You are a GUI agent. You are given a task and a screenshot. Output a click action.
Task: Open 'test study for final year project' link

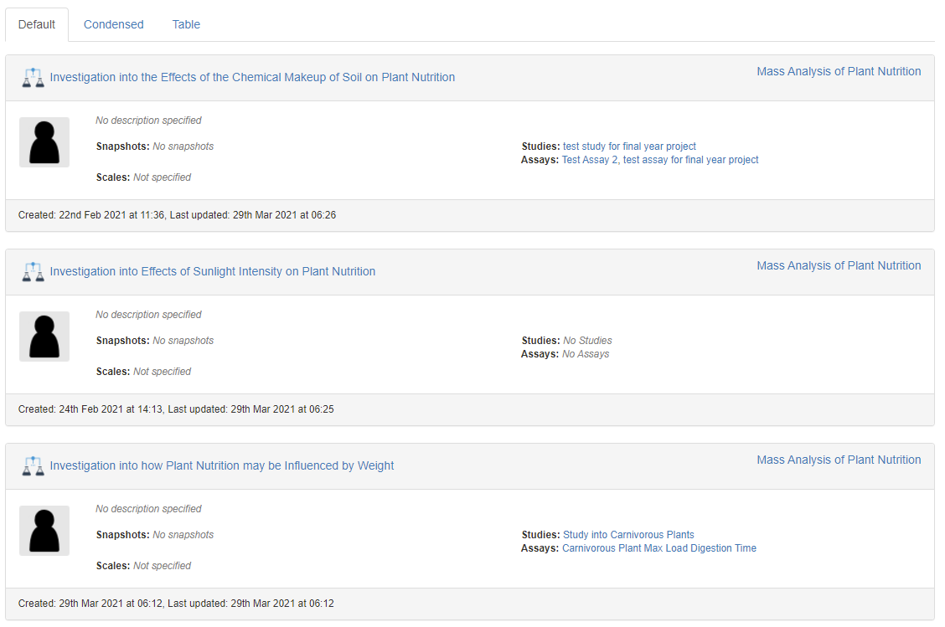pos(629,146)
